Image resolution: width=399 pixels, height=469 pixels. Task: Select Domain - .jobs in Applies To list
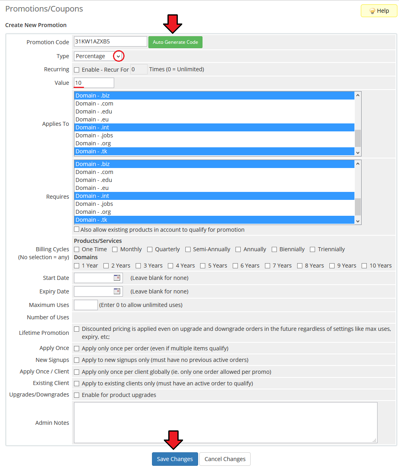pyautogui.click(x=214, y=135)
